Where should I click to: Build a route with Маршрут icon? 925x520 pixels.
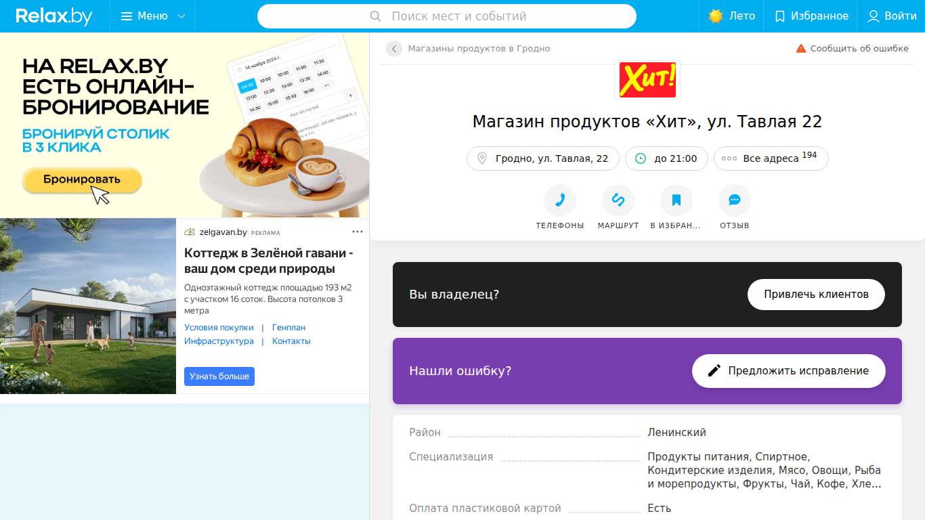[618, 200]
